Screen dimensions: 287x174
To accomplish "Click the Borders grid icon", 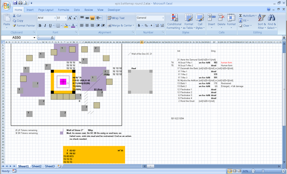I will (x=58, y=26).
